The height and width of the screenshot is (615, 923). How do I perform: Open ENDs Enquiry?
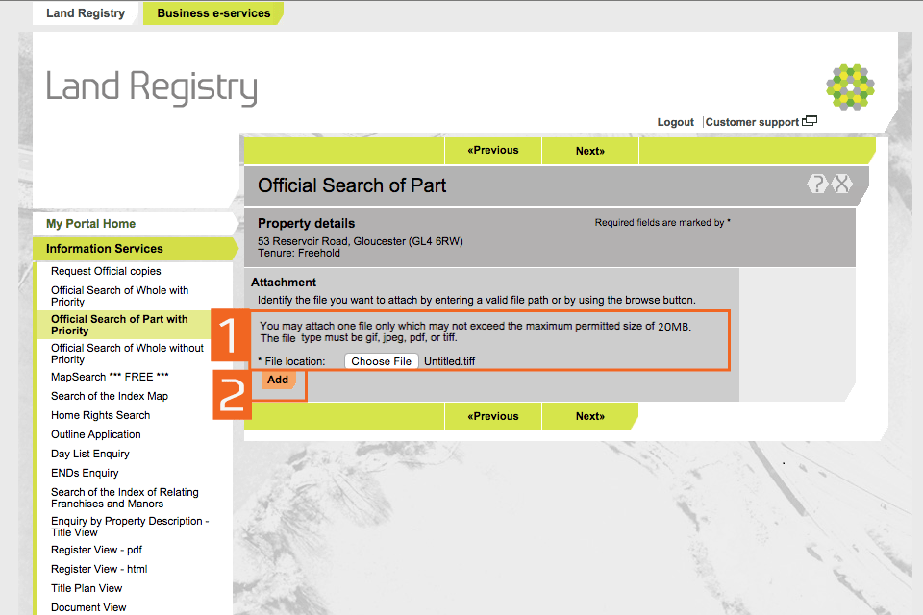pos(85,473)
